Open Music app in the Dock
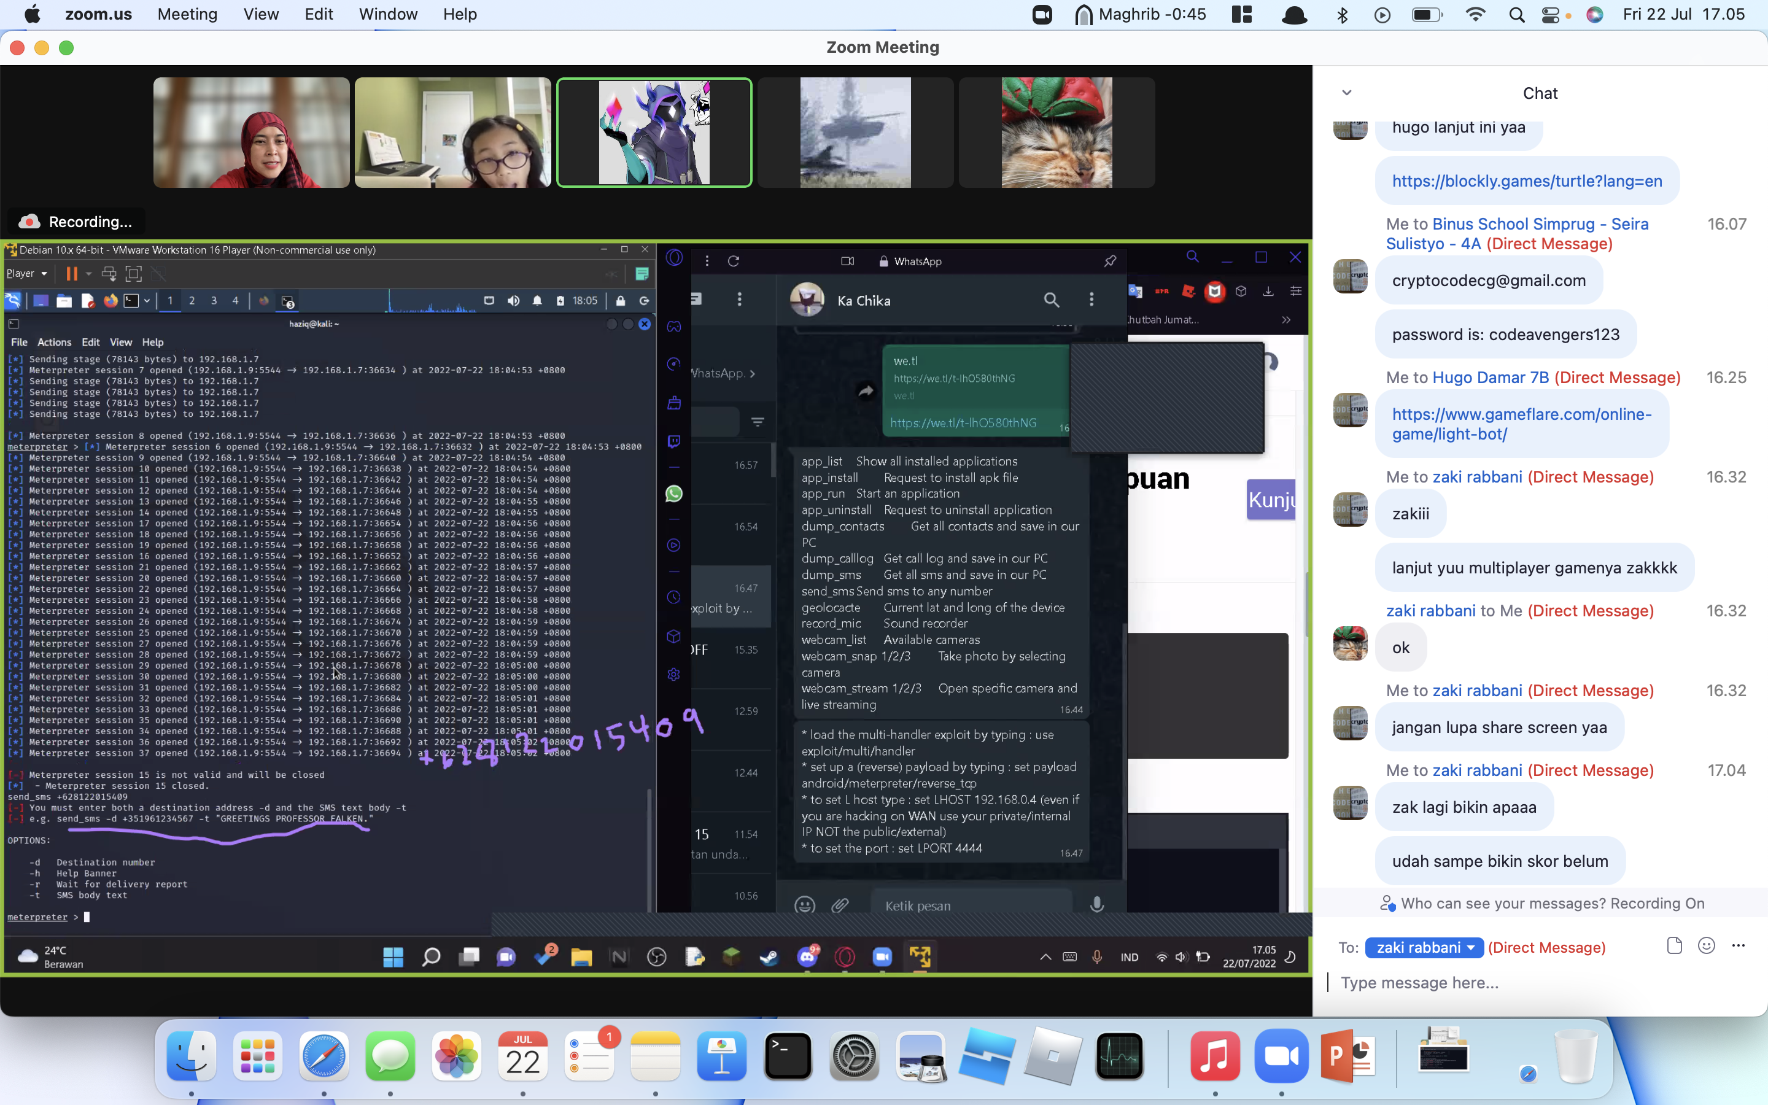The height and width of the screenshot is (1105, 1768). (1215, 1056)
